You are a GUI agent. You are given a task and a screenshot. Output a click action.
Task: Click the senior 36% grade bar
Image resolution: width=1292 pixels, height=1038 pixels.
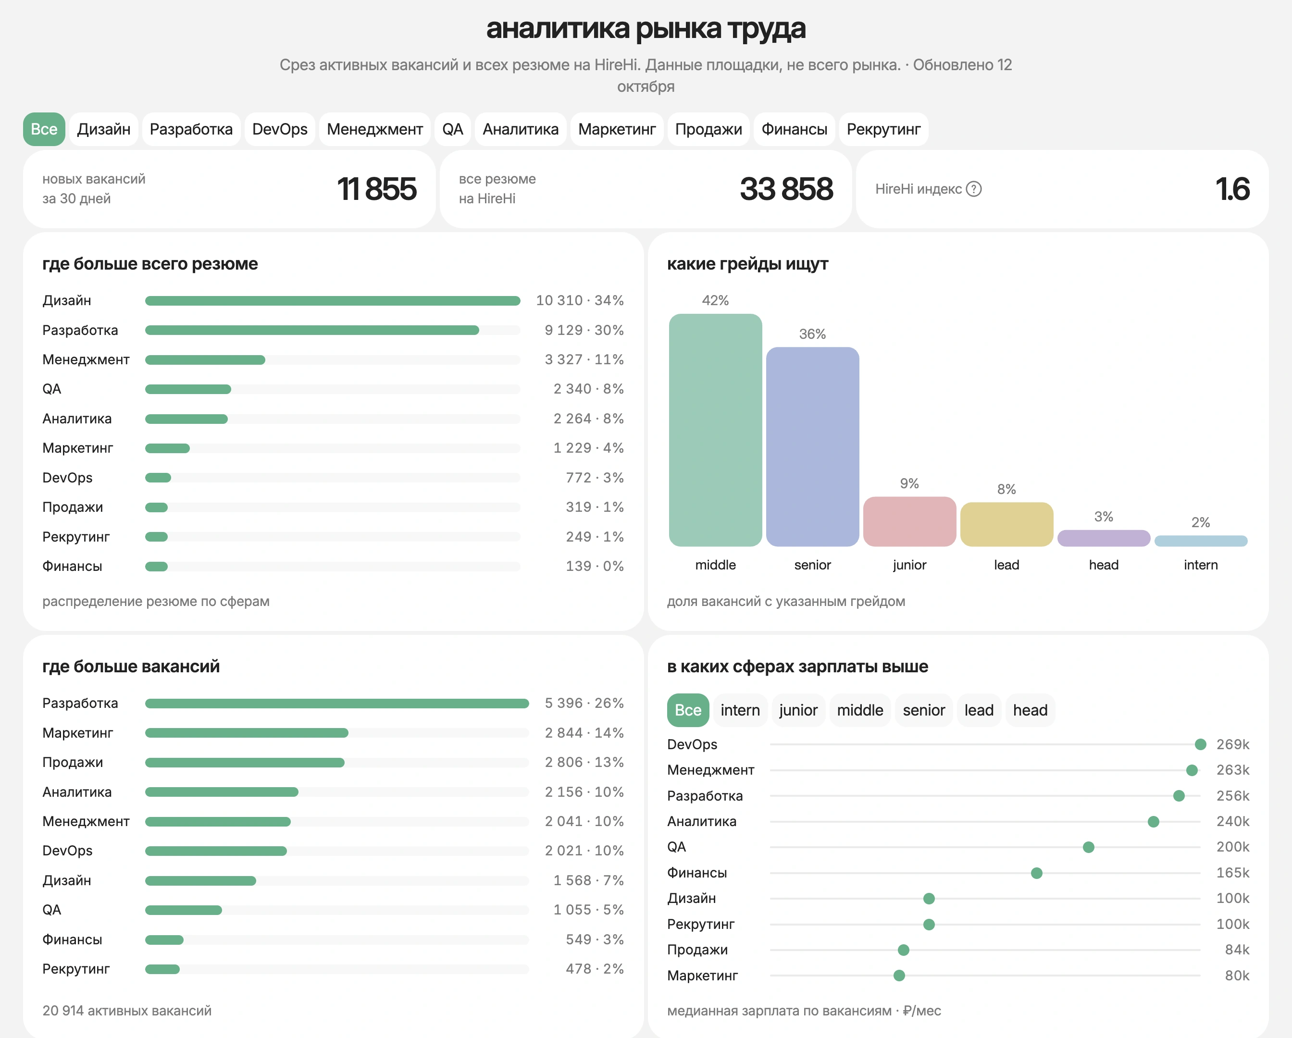[x=813, y=446]
